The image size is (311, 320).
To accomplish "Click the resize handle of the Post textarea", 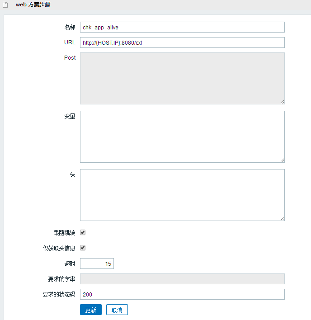I will point(282,102).
